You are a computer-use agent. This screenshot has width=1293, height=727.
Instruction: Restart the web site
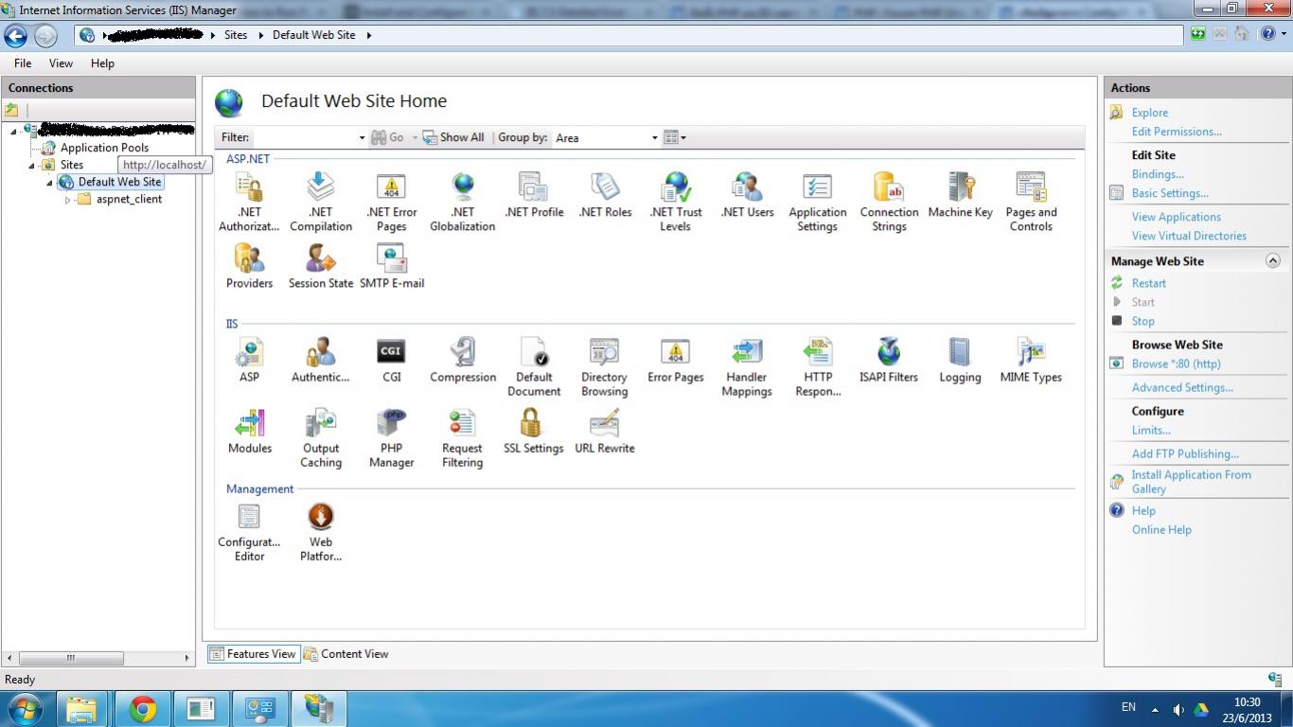[1149, 283]
